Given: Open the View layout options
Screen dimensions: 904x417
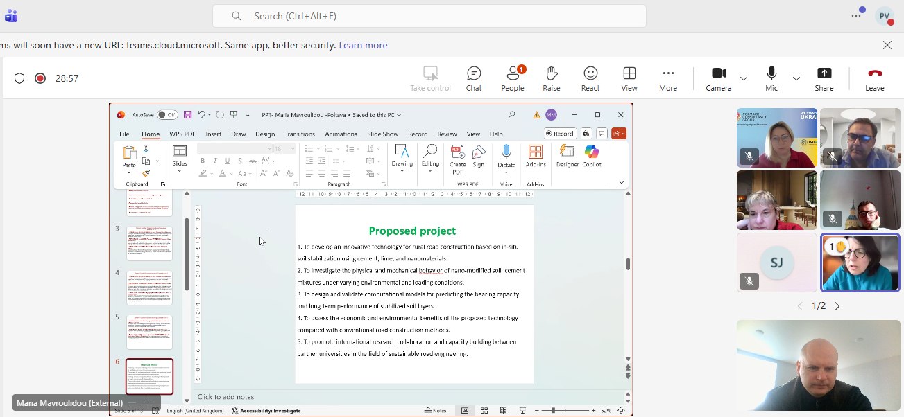Looking at the screenshot, I should coord(629,78).
